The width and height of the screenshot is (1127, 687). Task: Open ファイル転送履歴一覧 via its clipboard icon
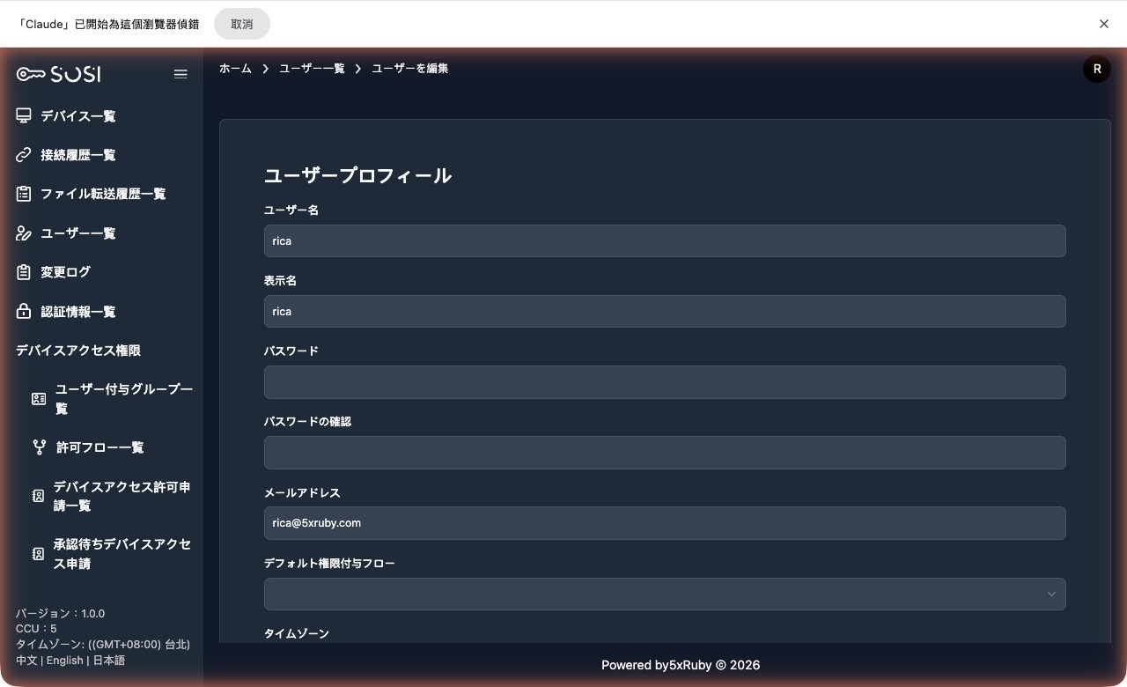23,194
